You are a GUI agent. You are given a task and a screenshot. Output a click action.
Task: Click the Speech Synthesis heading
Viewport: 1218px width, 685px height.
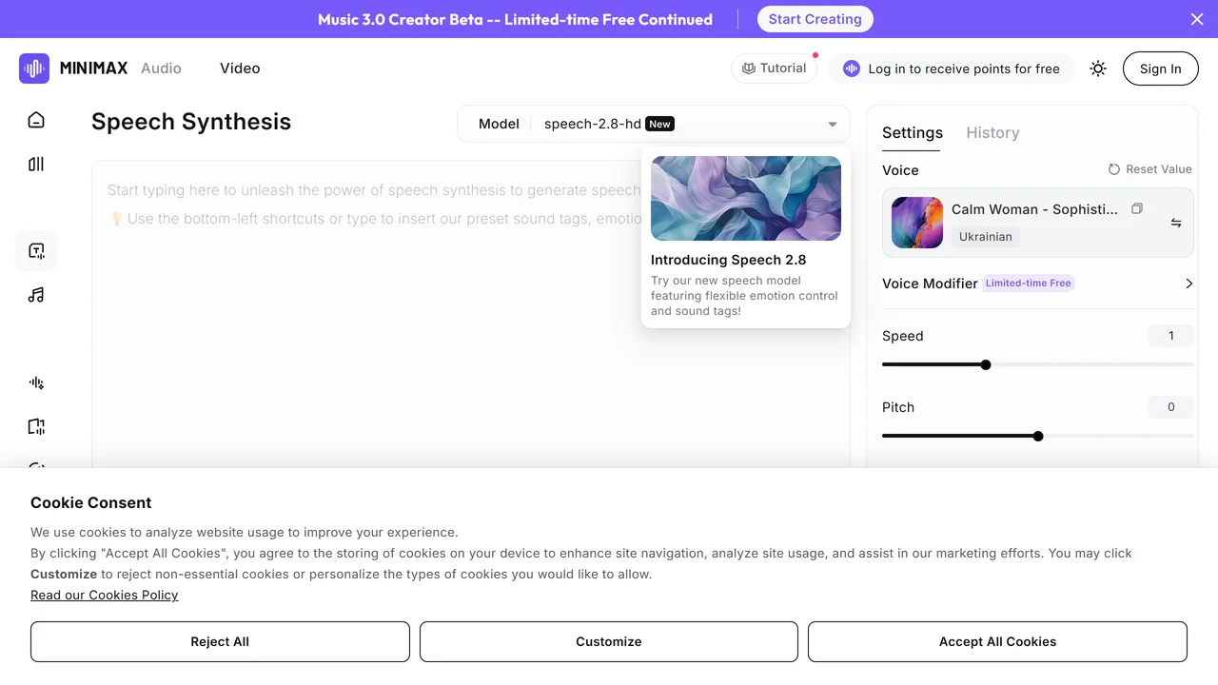pos(191,122)
